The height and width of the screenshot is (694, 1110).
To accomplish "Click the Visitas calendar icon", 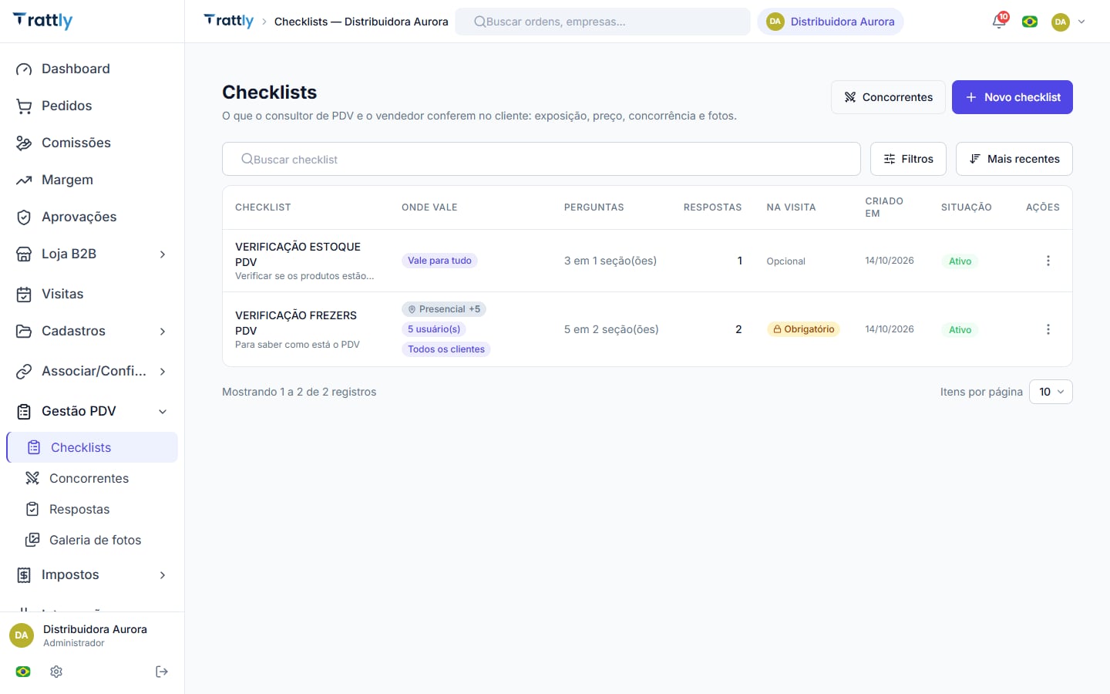I will tap(24, 294).
